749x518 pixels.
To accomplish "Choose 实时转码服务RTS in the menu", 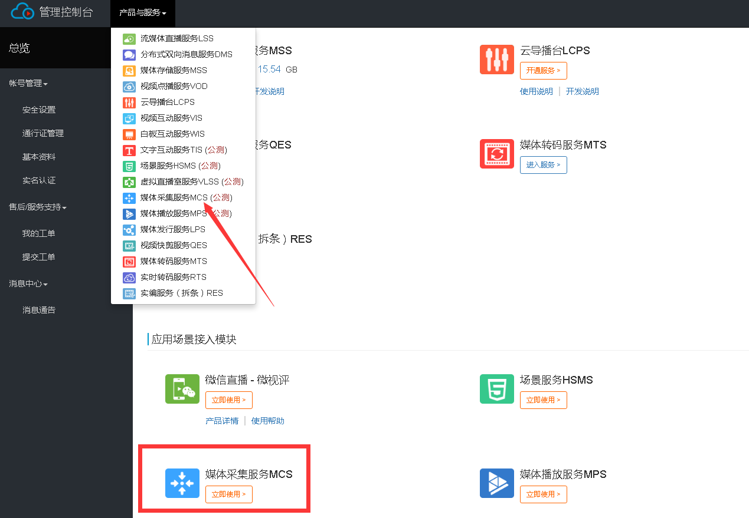I will [x=174, y=277].
